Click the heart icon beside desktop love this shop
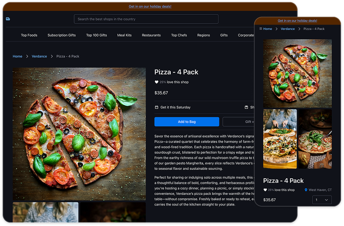The height and width of the screenshot is (226, 344). pyautogui.click(x=156, y=82)
